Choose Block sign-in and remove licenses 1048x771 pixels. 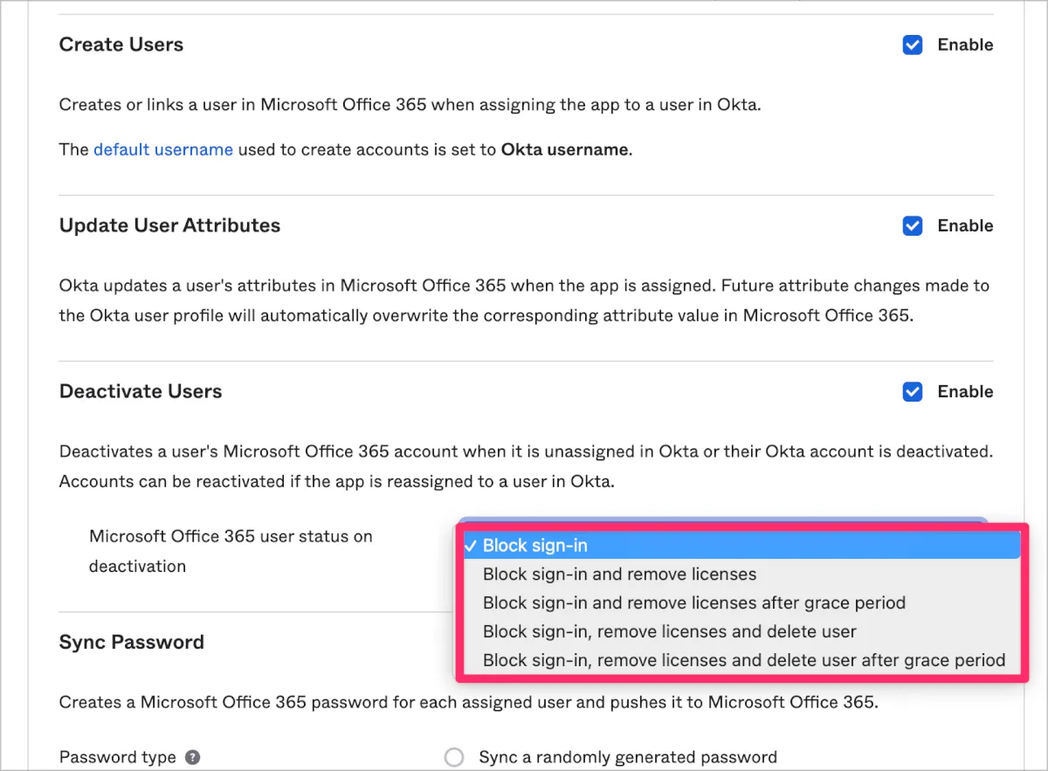(619, 575)
